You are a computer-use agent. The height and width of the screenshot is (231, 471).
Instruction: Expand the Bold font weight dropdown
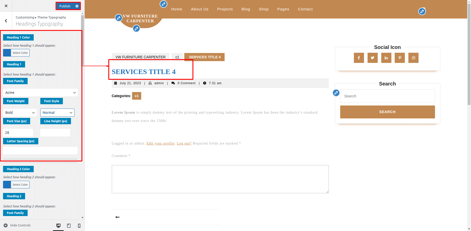tap(20, 113)
